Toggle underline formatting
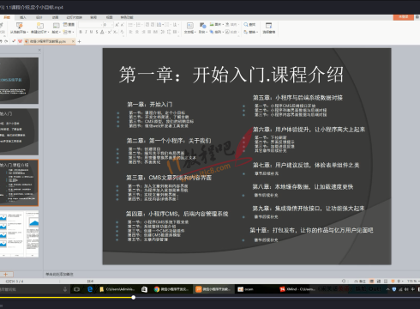 click(x=92, y=32)
